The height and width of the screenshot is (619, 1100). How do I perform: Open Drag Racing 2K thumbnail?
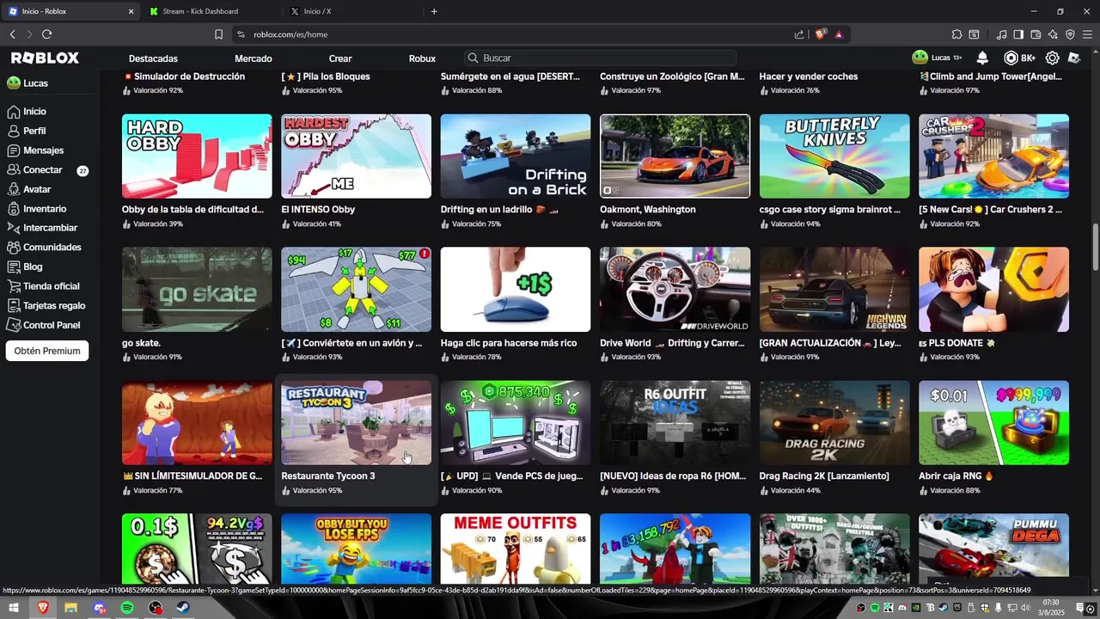pos(834,423)
